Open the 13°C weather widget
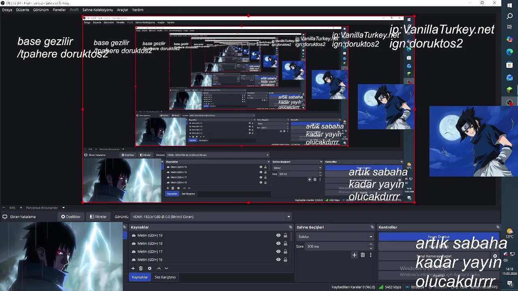518x291 pixels. (510, 234)
